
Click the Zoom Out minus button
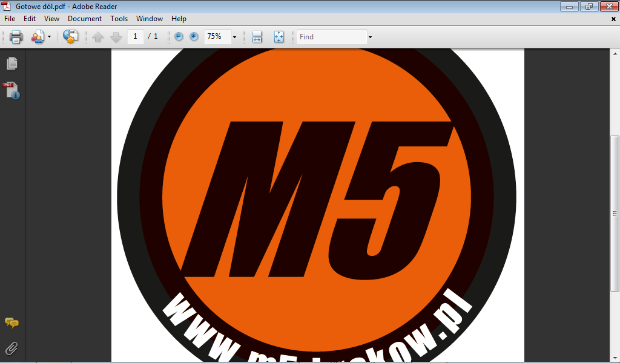(179, 37)
